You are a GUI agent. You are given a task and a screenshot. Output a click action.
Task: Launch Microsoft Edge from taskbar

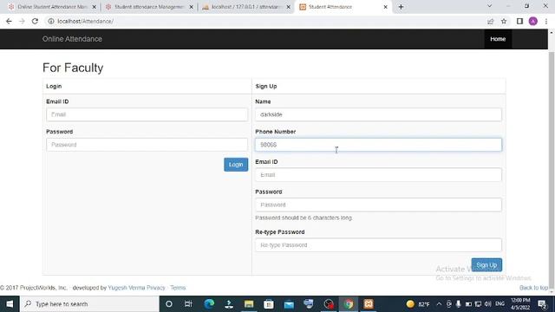click(209, 304)
